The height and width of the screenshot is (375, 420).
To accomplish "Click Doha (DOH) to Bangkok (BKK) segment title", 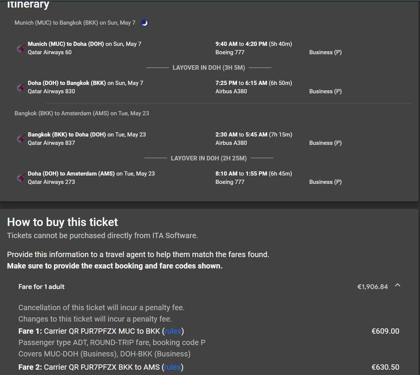I will pos(67,83).
